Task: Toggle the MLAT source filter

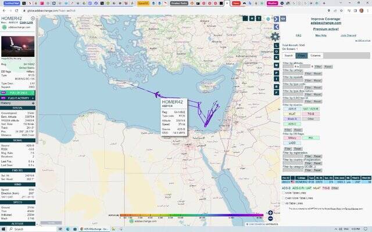Action: pos(292,114)
